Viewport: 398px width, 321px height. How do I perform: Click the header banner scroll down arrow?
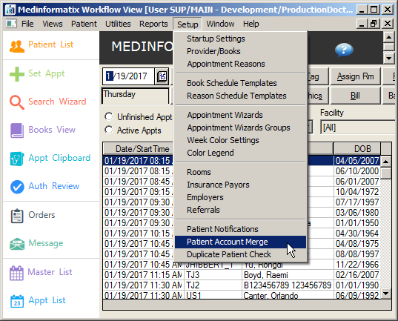click(x=388, y=59)
